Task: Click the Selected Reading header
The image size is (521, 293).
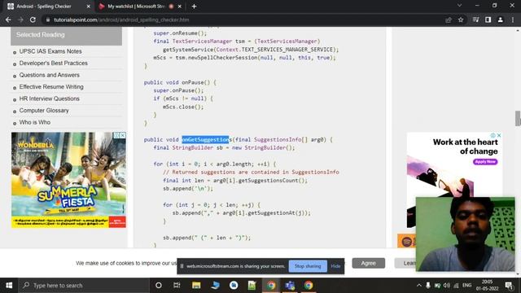Action: [67, 35]
